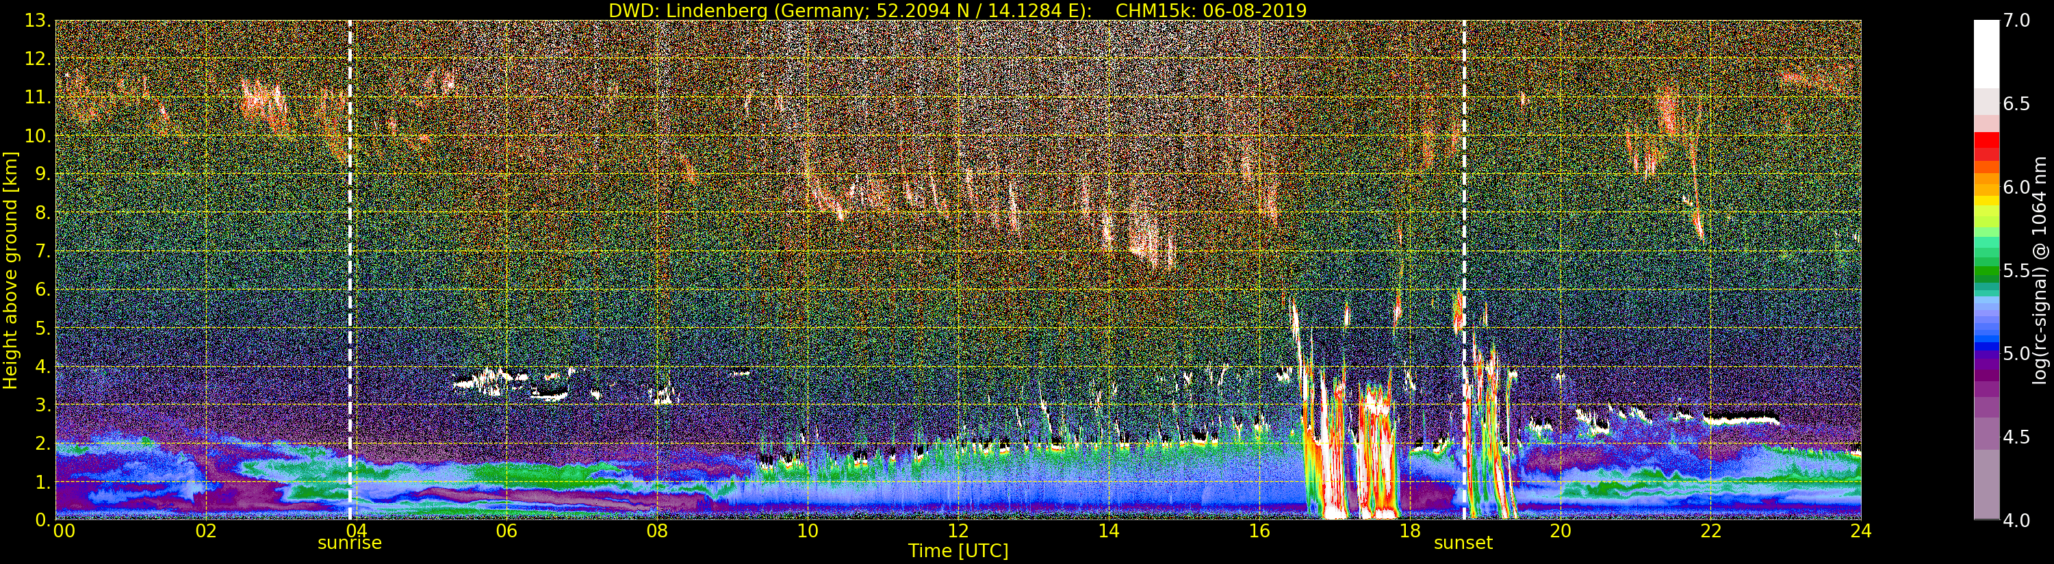The width and height of the screenshot is (2054, 564).
Task: Click the green segment of the colorbar
Action: click(1986, 271)
